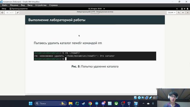The image size is (190, 107).
Task: Click the volume icon in GNOME top bar
Action: coord(185,9)
